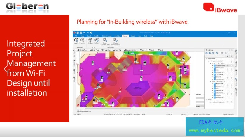Click the previous slide arrow on left

pos(5,69)
